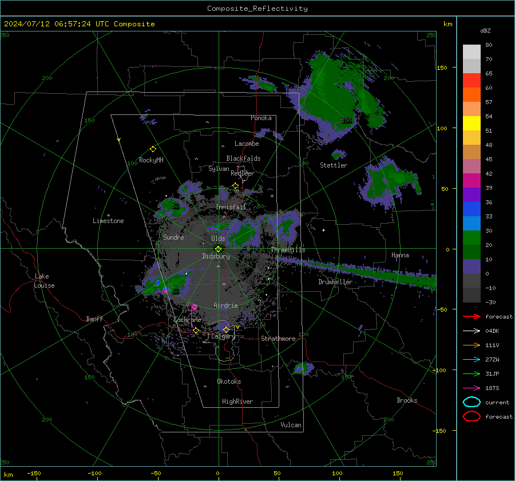The image size is (515, 481).
Task: Click the yellow radar-center diamond above Didsbury
Action: pyautogui.click(x=218, y=249)
